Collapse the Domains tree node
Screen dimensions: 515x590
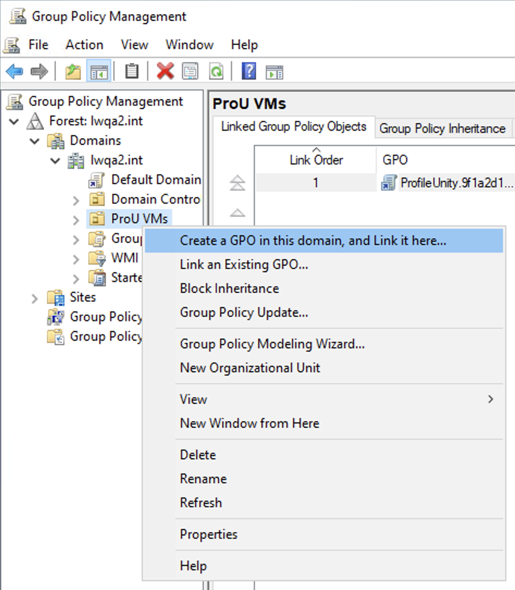pyautogui.click(x=35, y=141)
